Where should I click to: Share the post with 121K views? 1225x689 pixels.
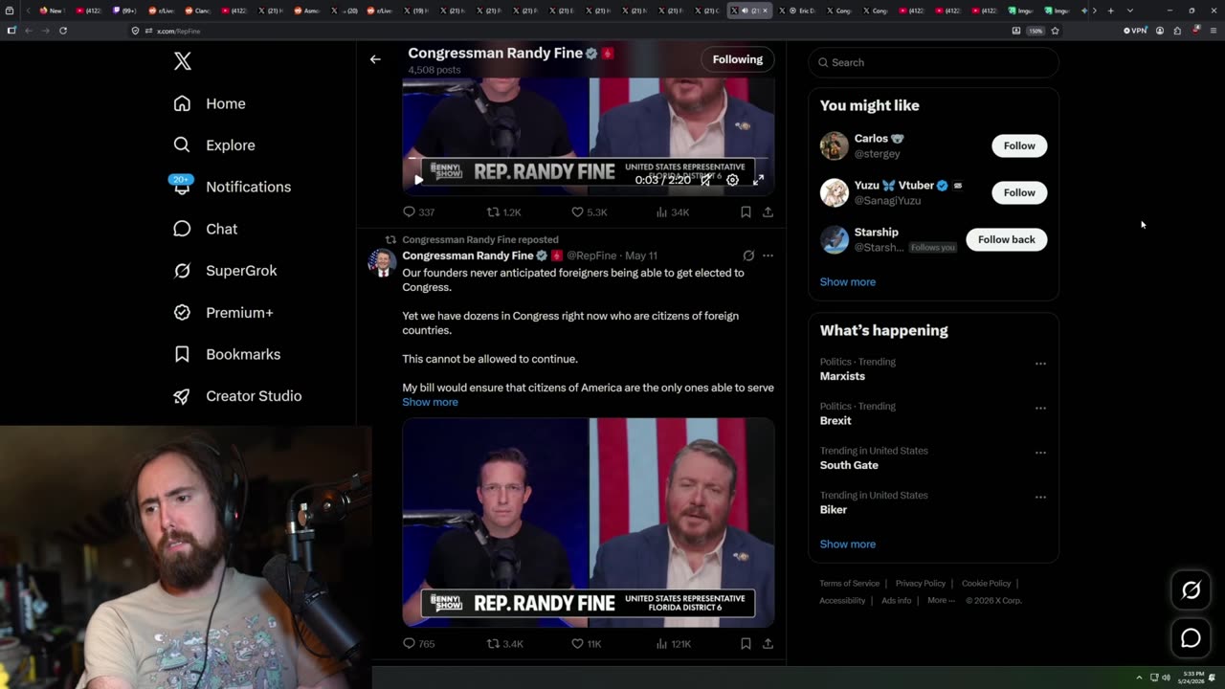(x=768, y=644)
